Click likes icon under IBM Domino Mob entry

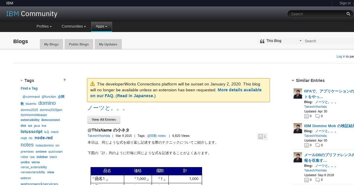pyautogui.click(x=307, y=145)
